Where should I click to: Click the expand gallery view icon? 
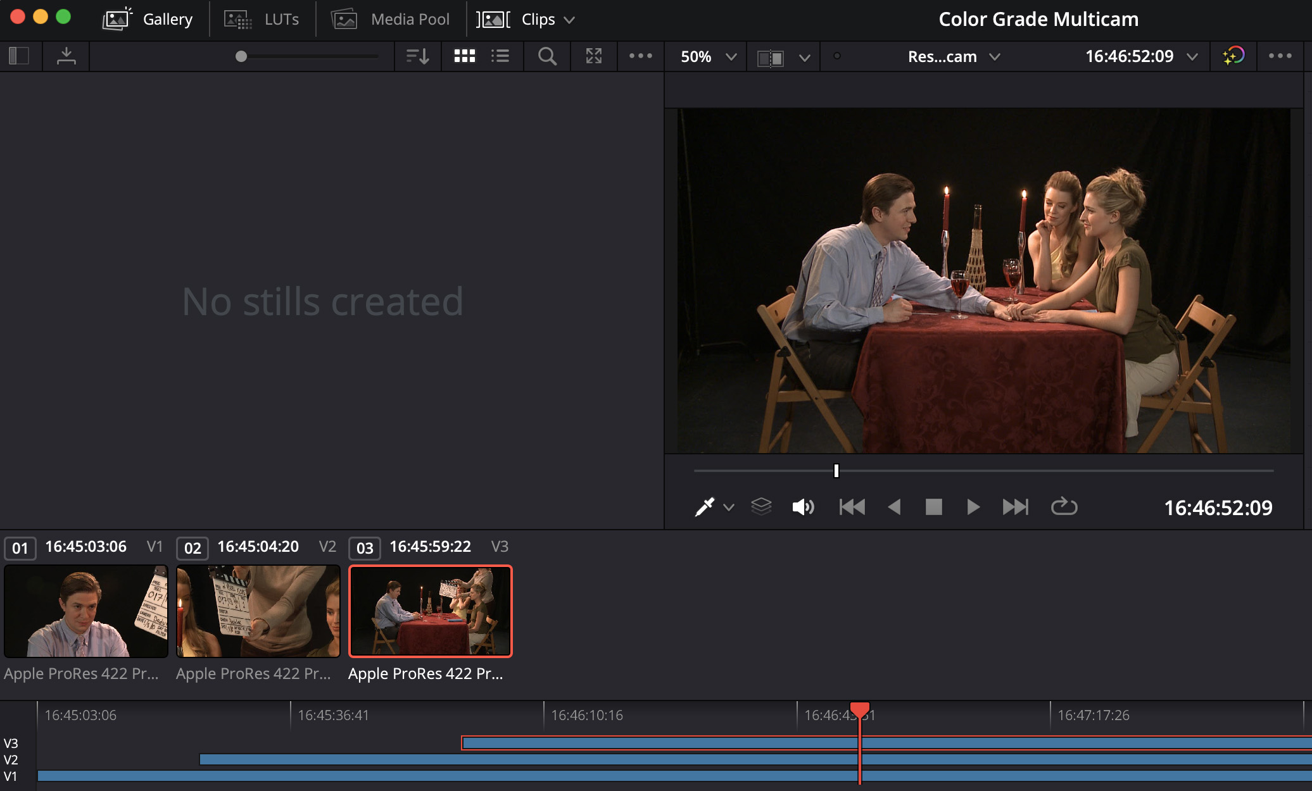click(593, 56)
